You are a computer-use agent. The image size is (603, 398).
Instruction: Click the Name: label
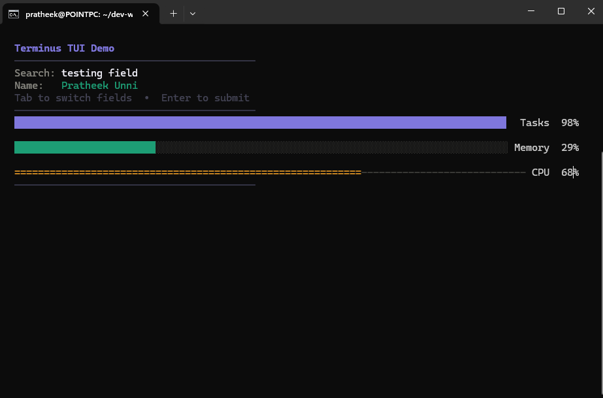29,86
